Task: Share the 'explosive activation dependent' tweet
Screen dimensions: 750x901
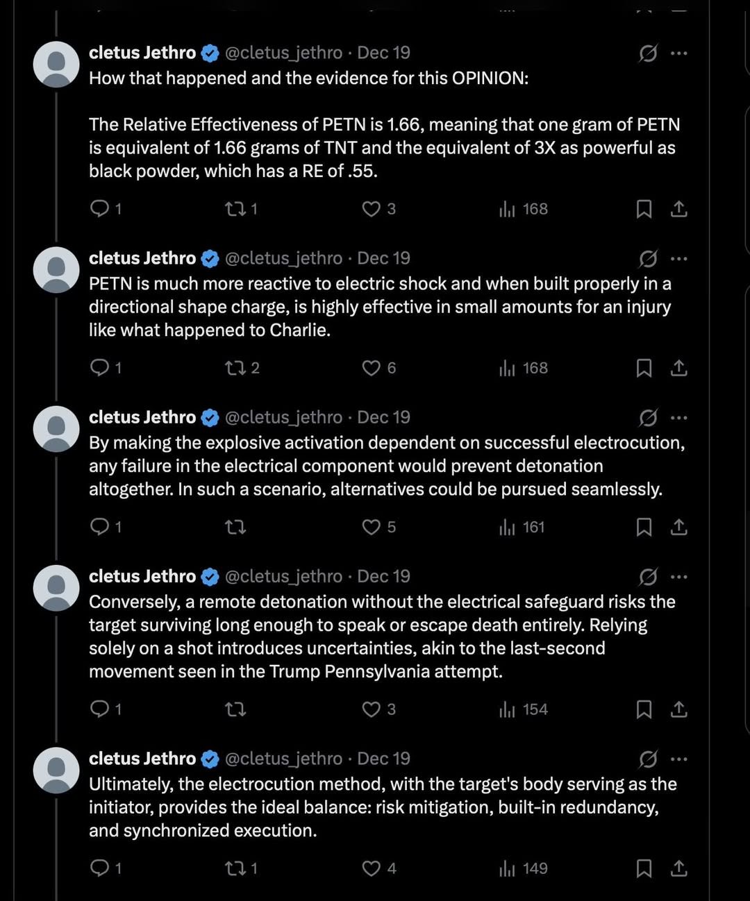Action: tap(679, 527)
